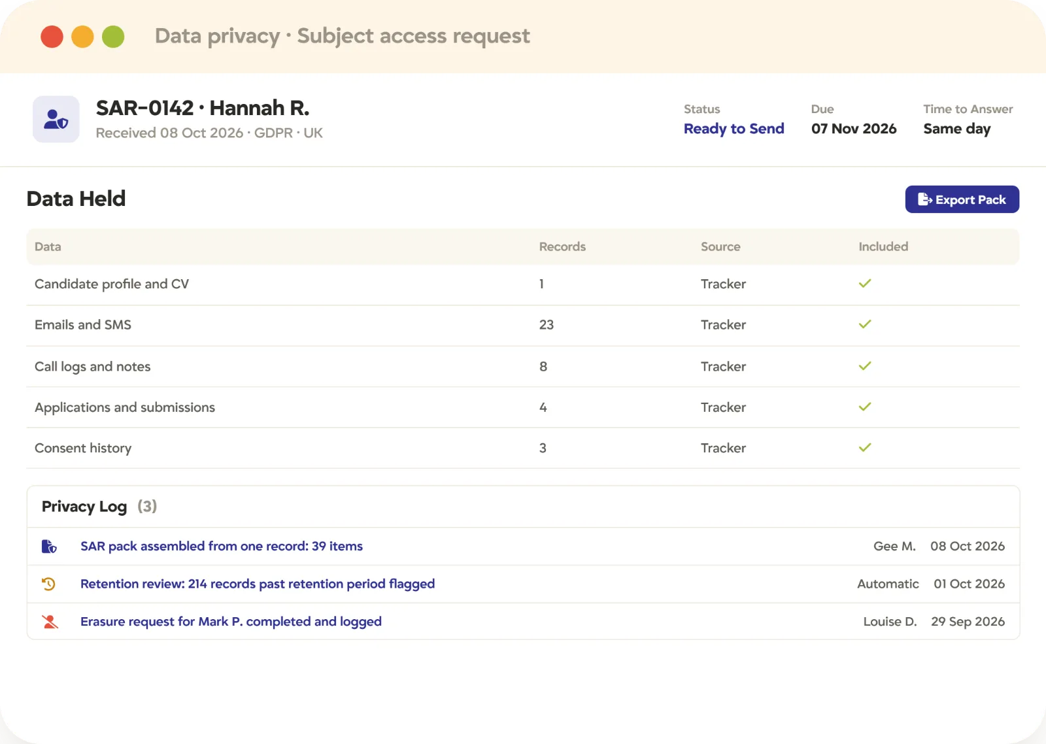
Task: Select the Consent history row
Action: (523, 448)
